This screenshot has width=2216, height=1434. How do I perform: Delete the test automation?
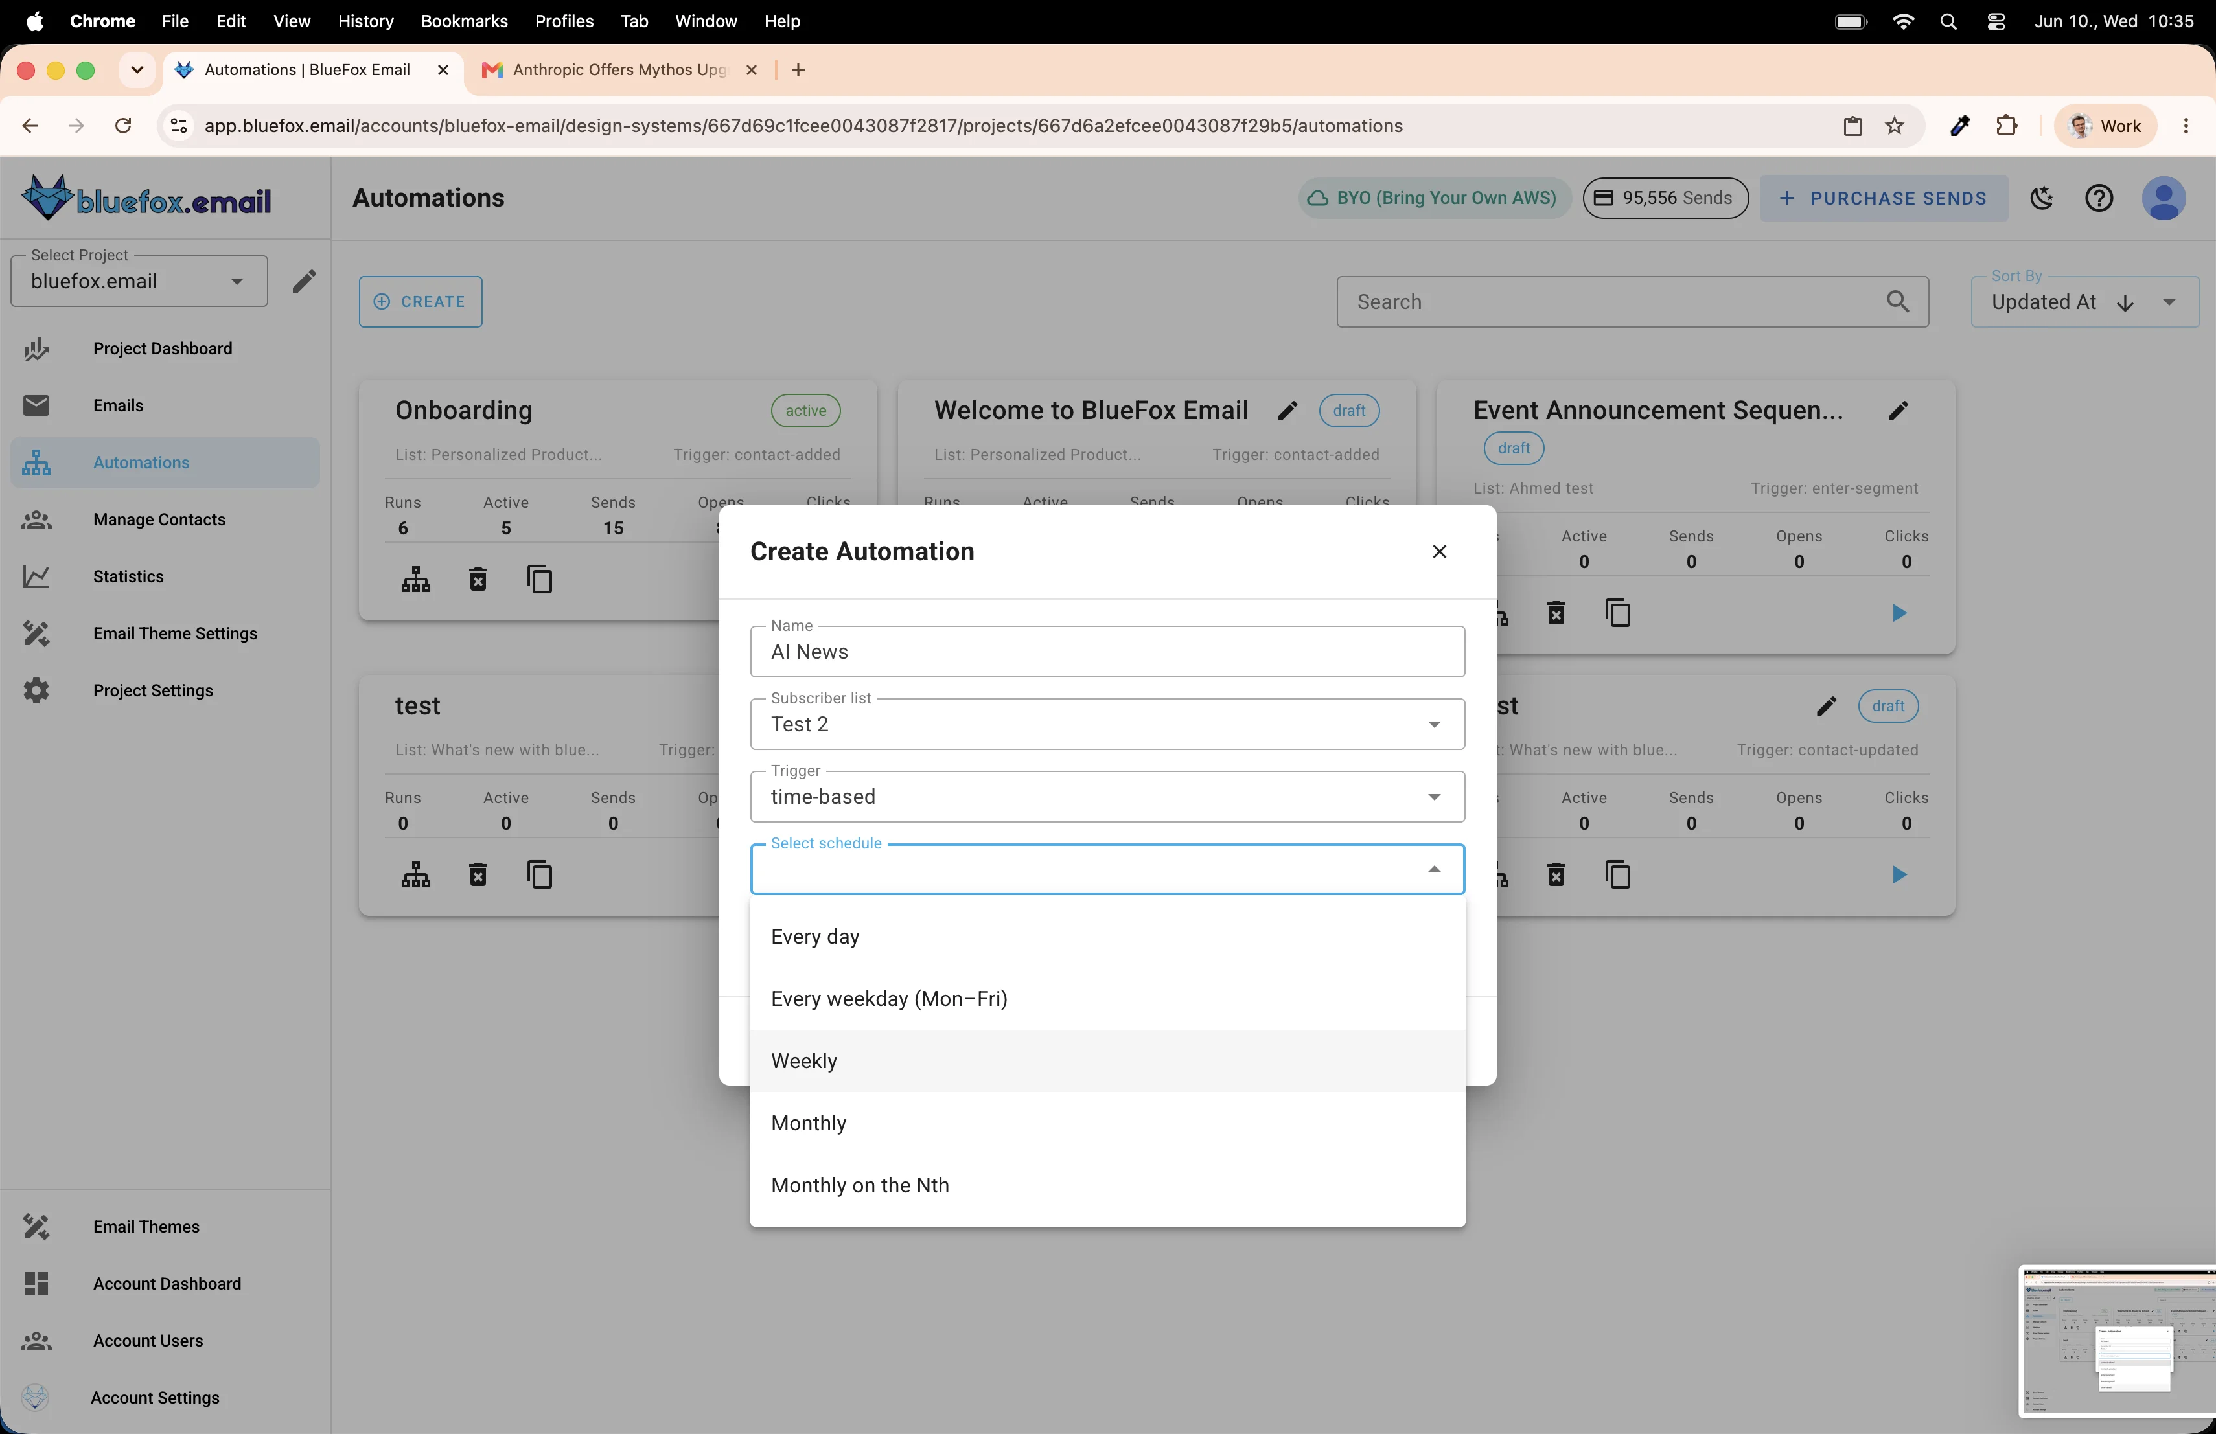(x=478, y=875)
